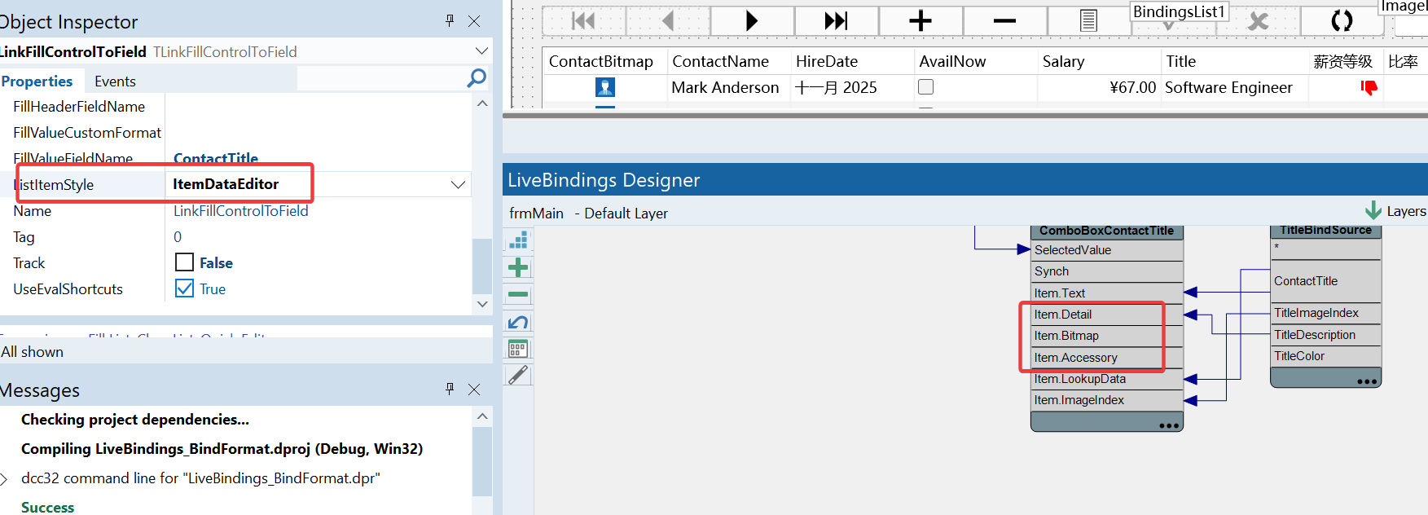Screen dimensions: 1428x515
Task: Cancel edits with the navigator X button
Action: 1259,21
